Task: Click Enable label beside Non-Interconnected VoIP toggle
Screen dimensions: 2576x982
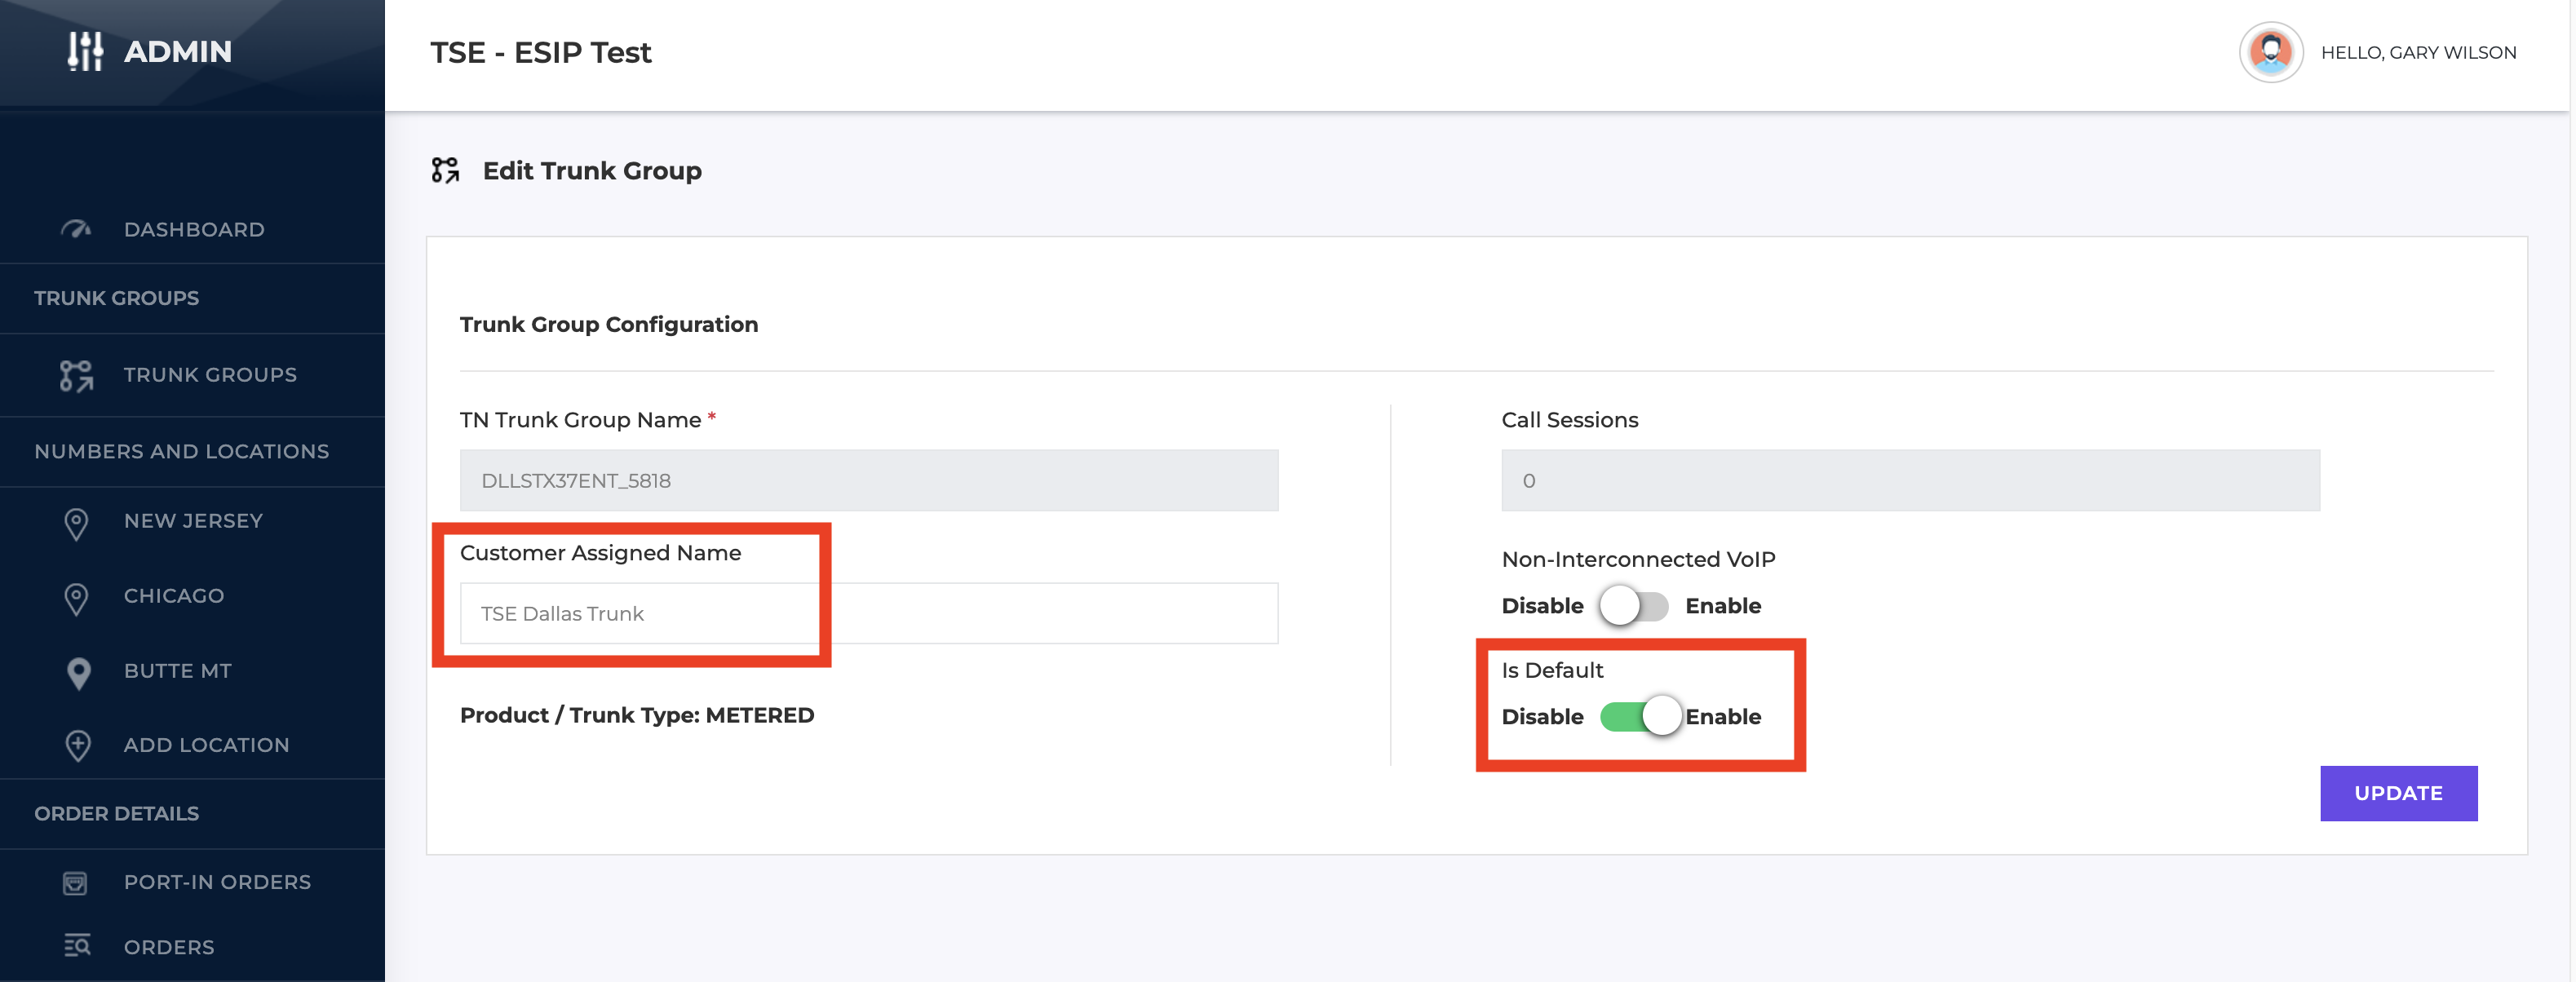Action: point(1723,606)
